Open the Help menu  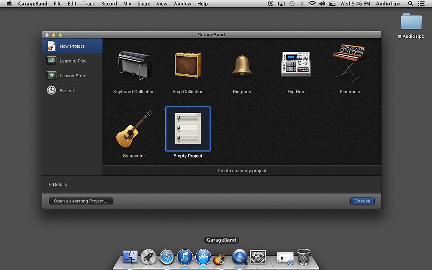pos(202,4)
